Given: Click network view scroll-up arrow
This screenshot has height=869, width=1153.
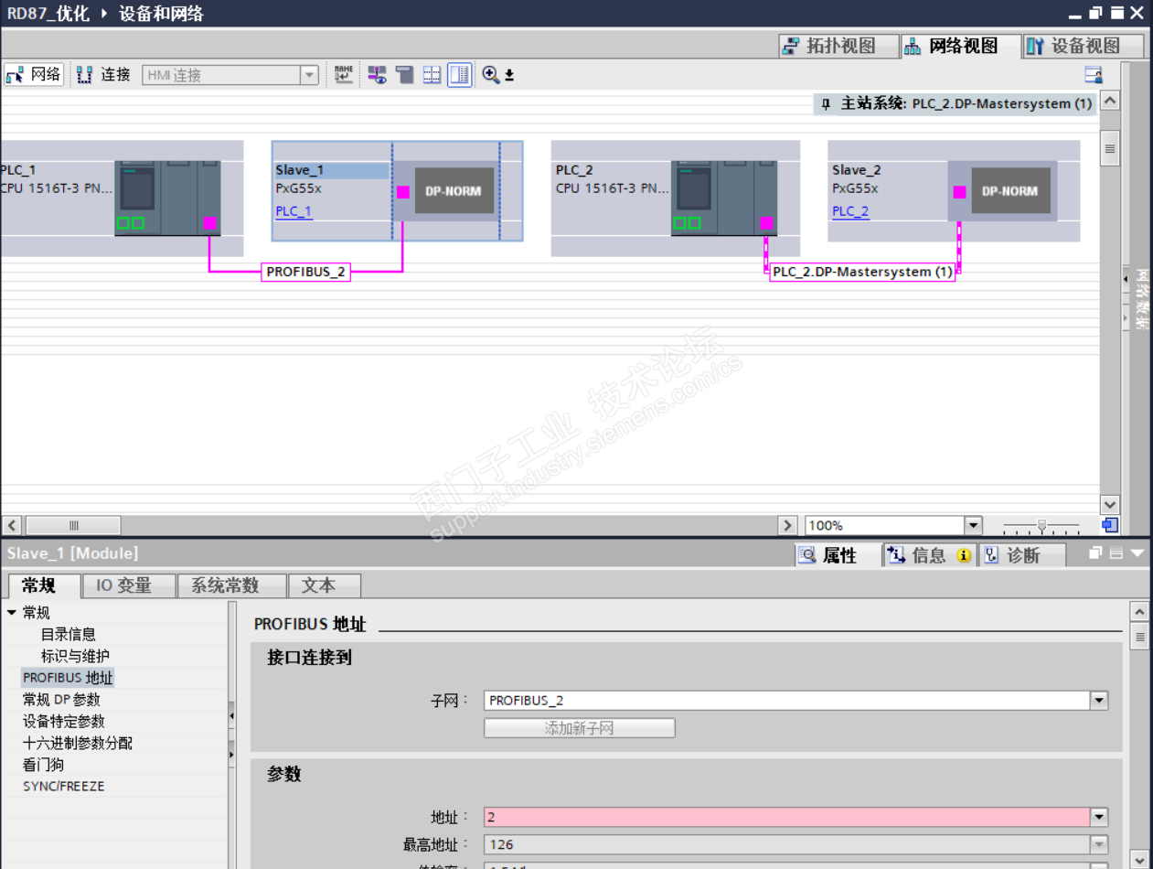Looking at the screenshot, I should (1110, 101).
